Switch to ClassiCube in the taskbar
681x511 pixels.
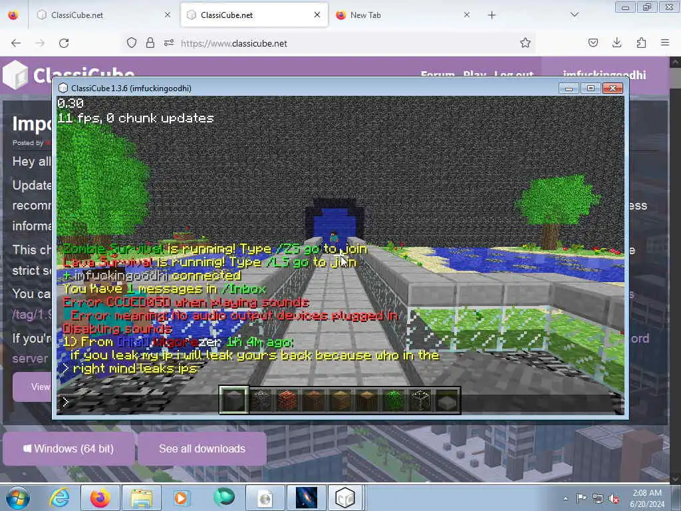coord(346,498)
